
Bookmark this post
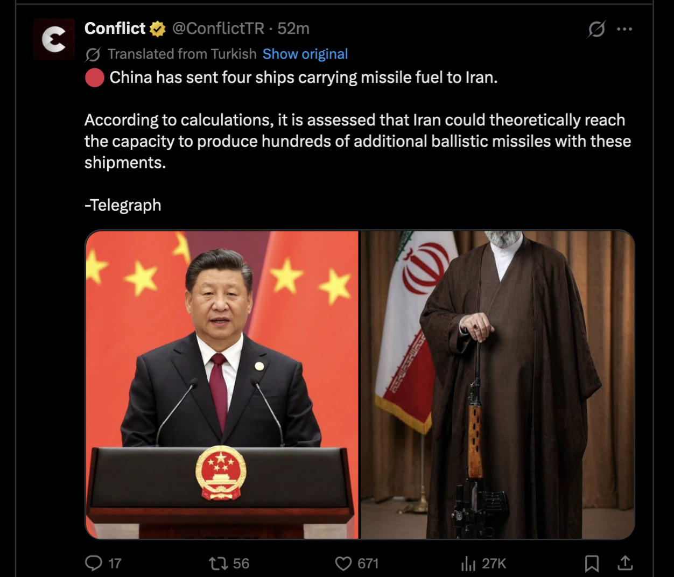coord(592,564)
